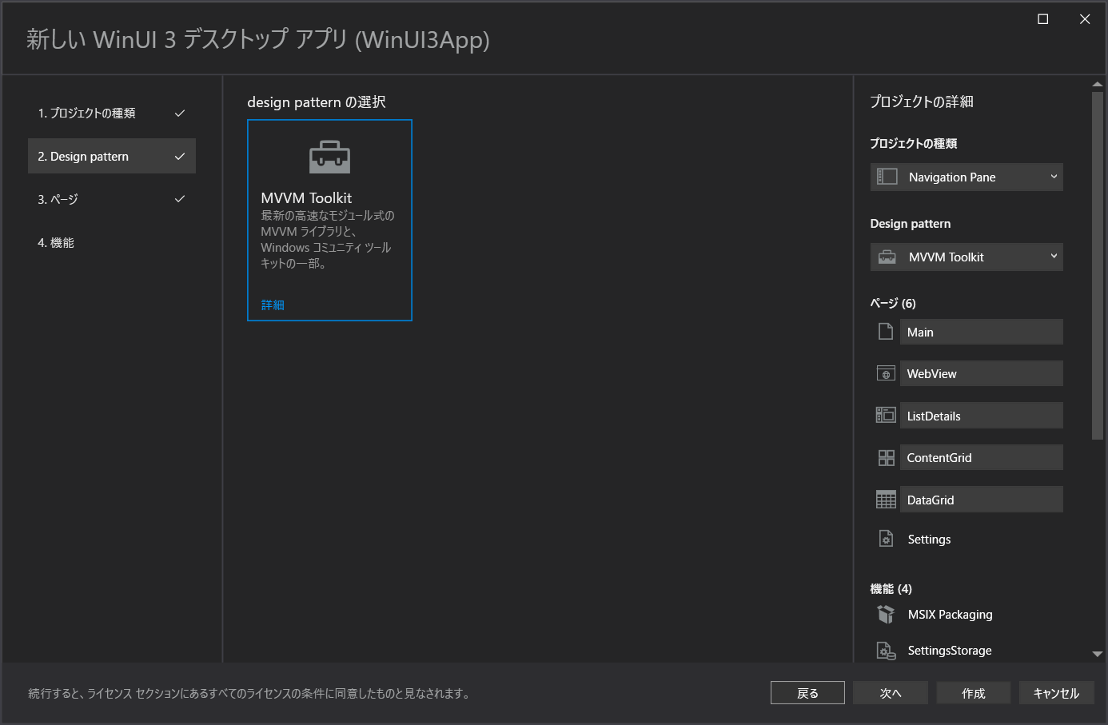Click the ListDetails page icon
Image resolution: width=1108 pixels, height=725 pixels.
(886, 415)
